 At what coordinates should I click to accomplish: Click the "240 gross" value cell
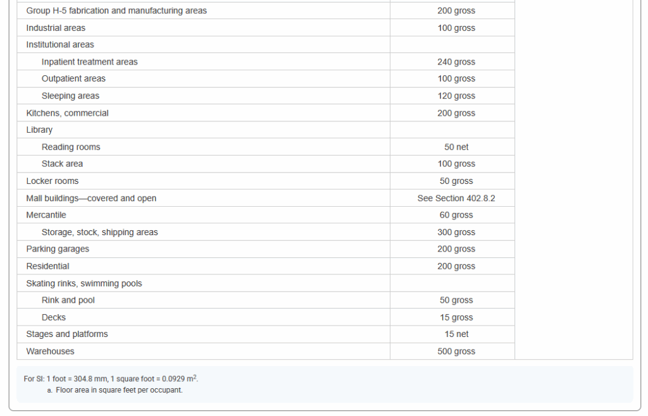[x=456, y=62]
